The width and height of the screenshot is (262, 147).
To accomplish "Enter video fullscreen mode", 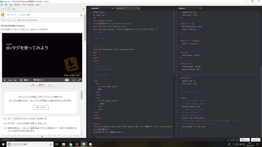I will pos(79,80).
